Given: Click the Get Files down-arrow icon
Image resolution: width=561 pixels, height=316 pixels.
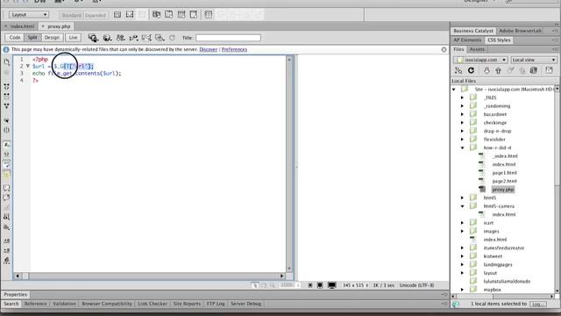Looking at the screenshot, I should pyautogui.click(x=486, y=70).
